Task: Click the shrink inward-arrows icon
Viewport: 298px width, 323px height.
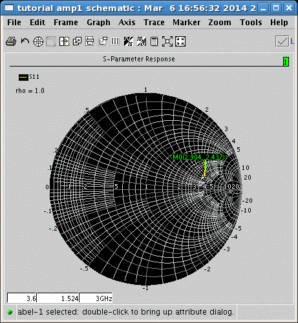Action: pos(180,41)
